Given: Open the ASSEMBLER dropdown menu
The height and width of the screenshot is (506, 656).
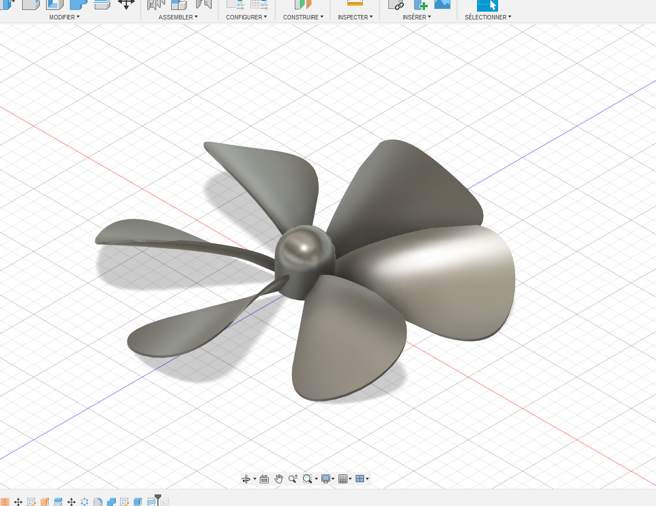Looking at the screenshot, I should [178, 17].
